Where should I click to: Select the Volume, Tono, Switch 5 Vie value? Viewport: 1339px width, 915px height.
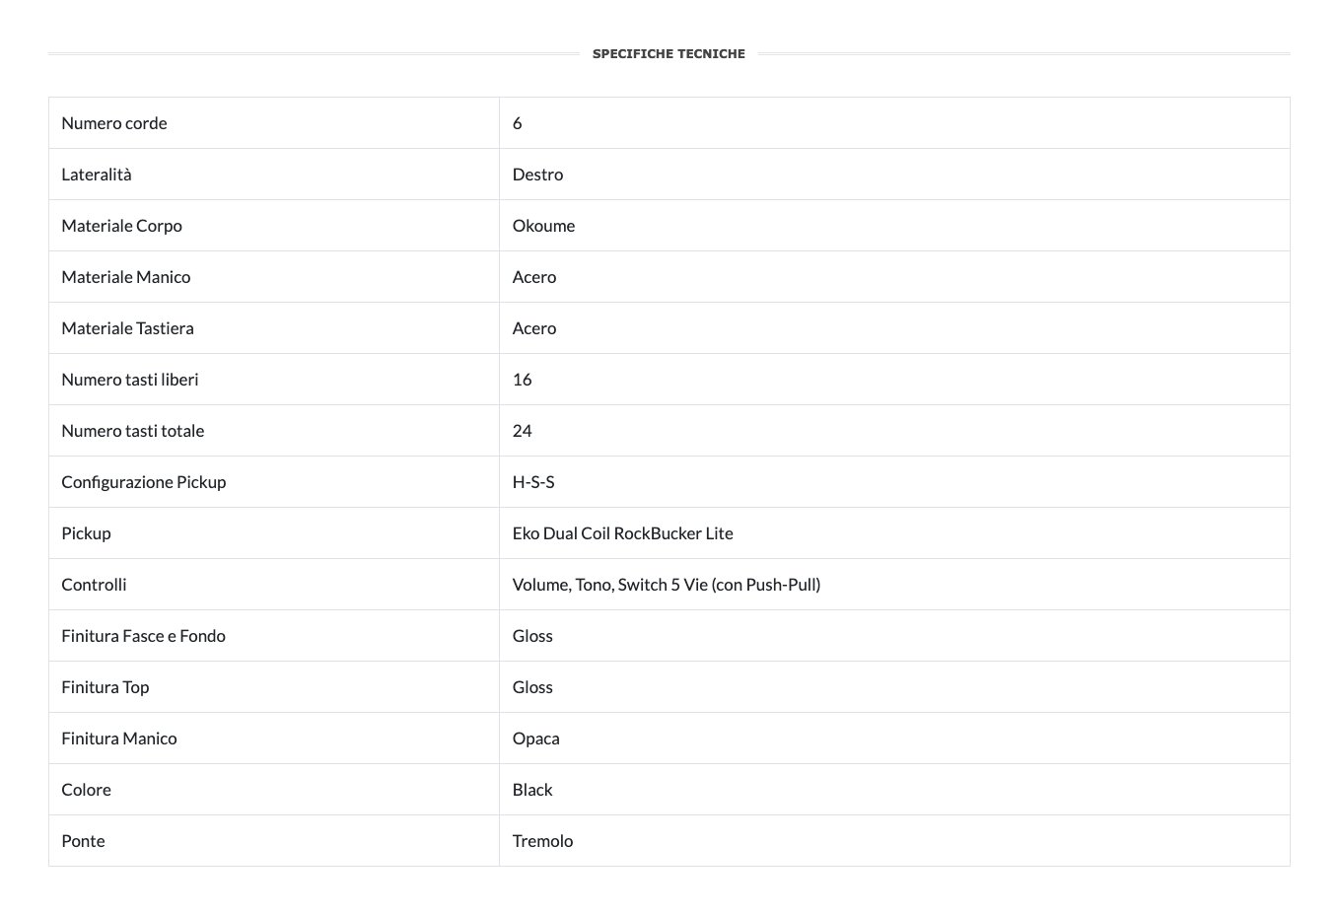(666, 585)
